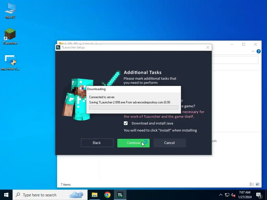This screenshot has width=267, height=200.
Task: Switch File Explorer to details view
Action: (252, 184)
